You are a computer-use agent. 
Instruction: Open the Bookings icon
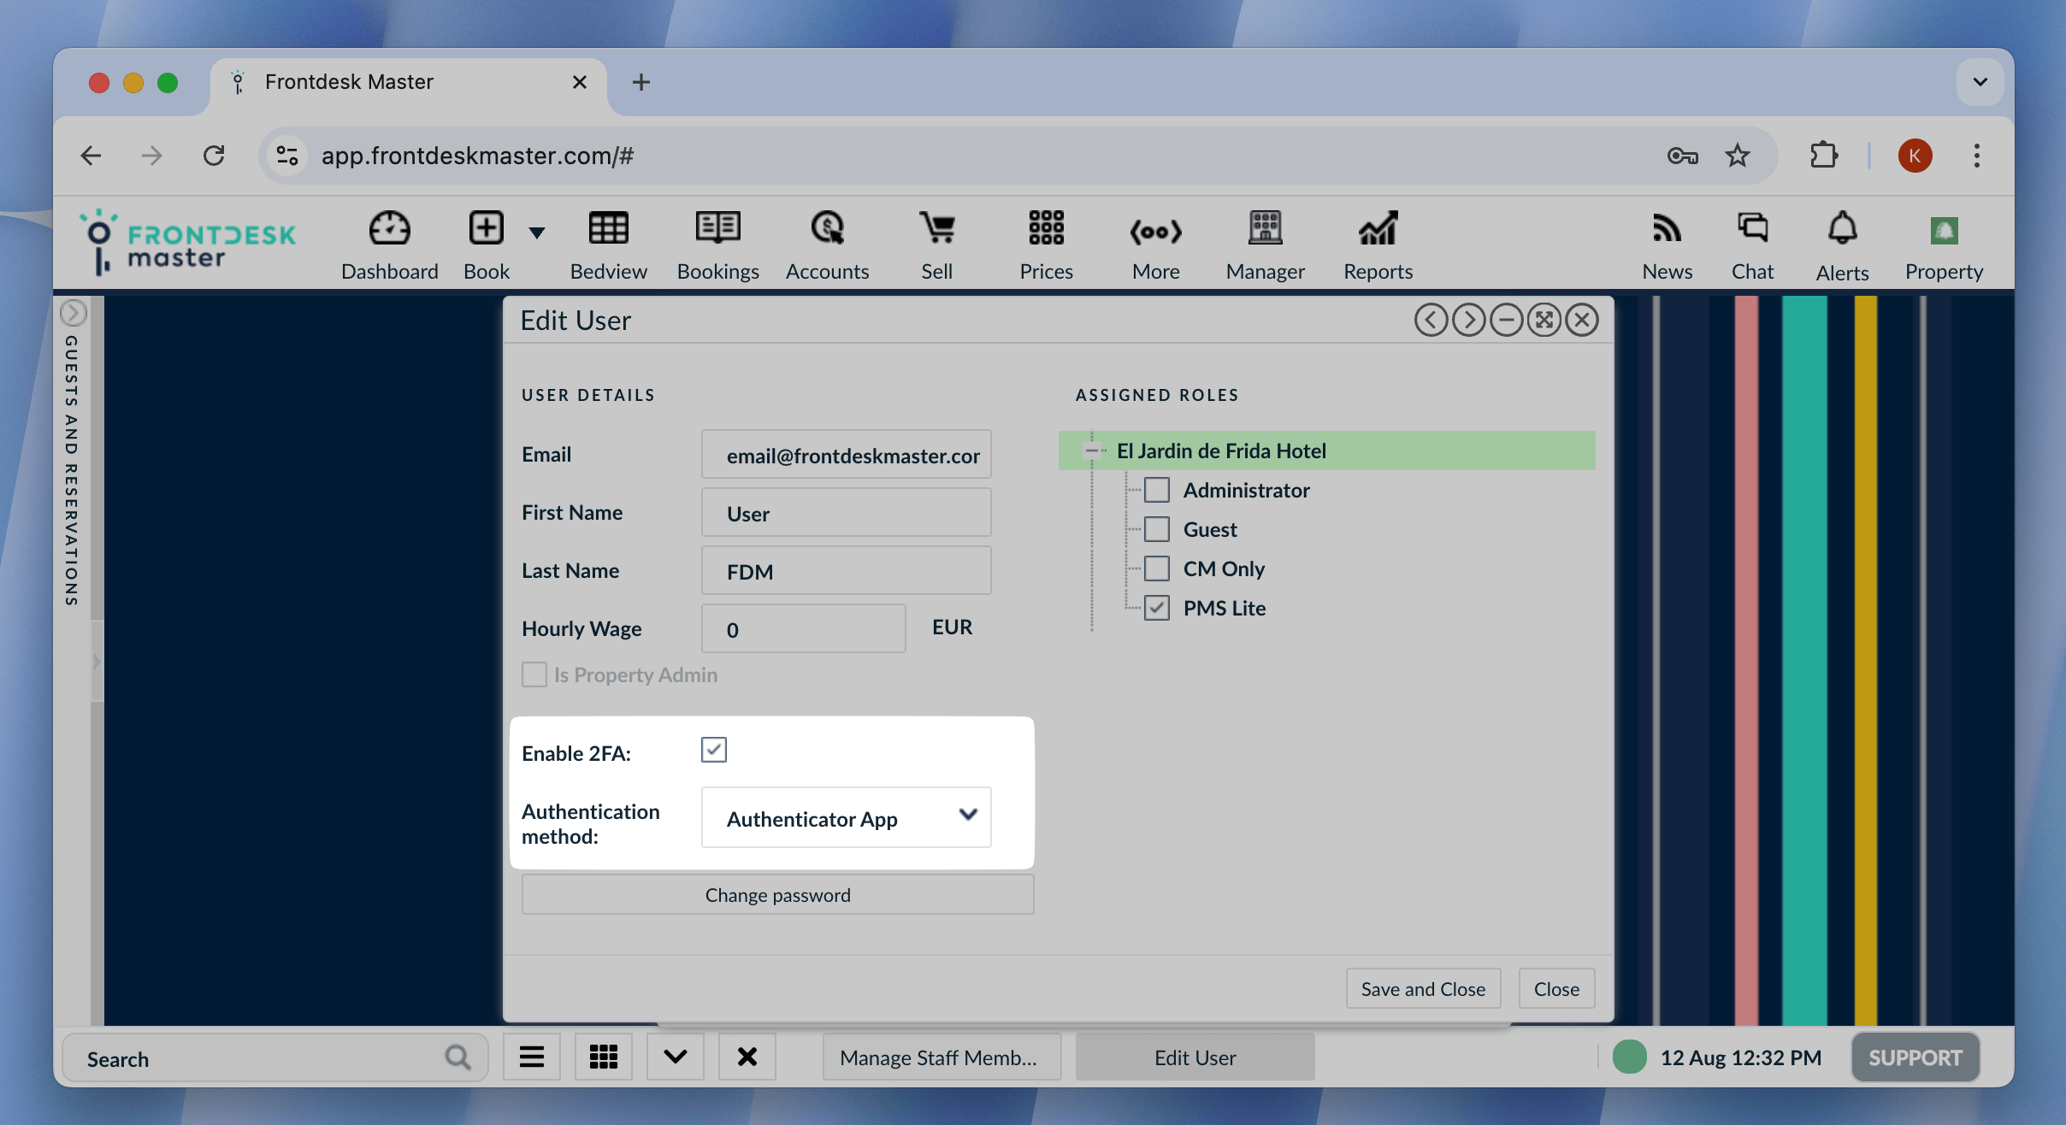717,228
